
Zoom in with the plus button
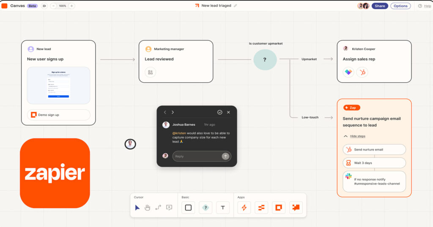coord(71,6)
